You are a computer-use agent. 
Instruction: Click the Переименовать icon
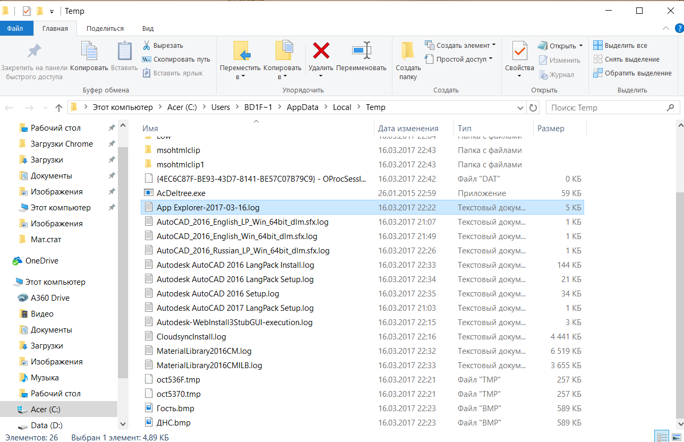[x=361, y=51]
